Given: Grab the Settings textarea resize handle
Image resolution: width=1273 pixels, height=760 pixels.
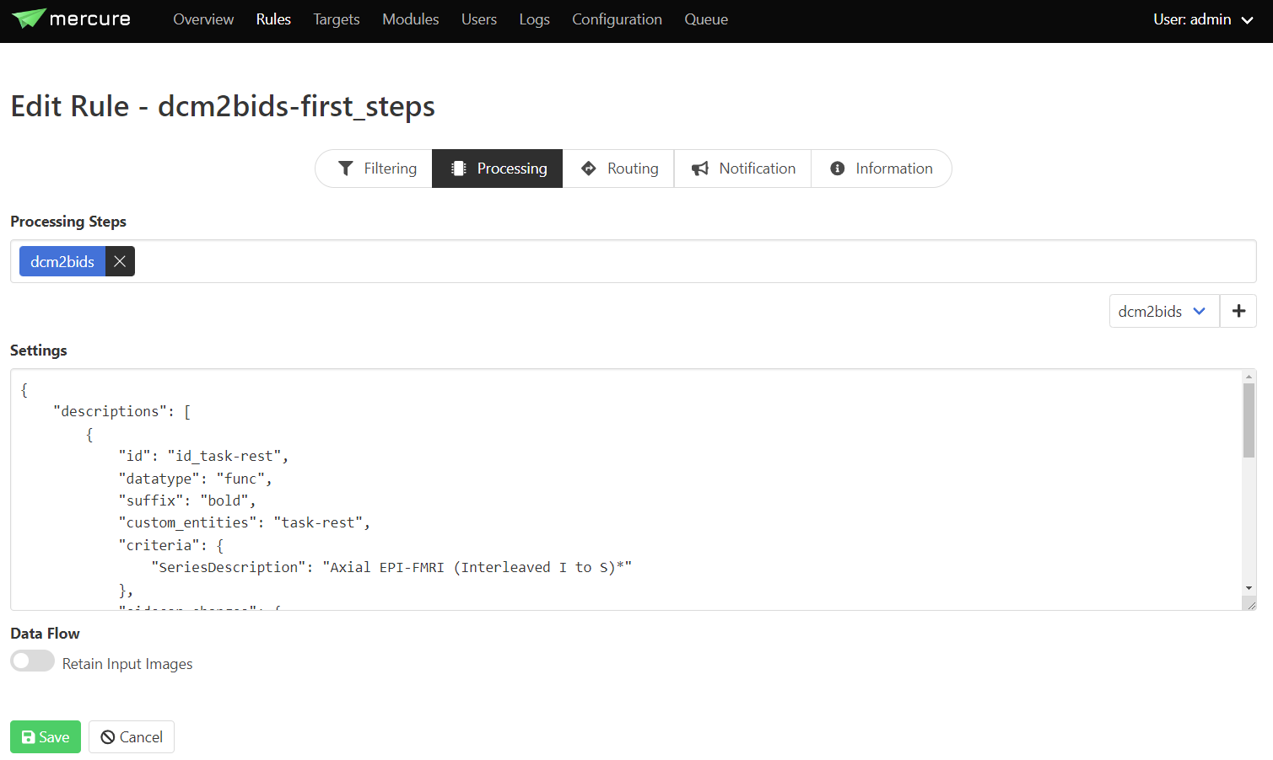Looking at the screenshot, I should point(1250,604).
